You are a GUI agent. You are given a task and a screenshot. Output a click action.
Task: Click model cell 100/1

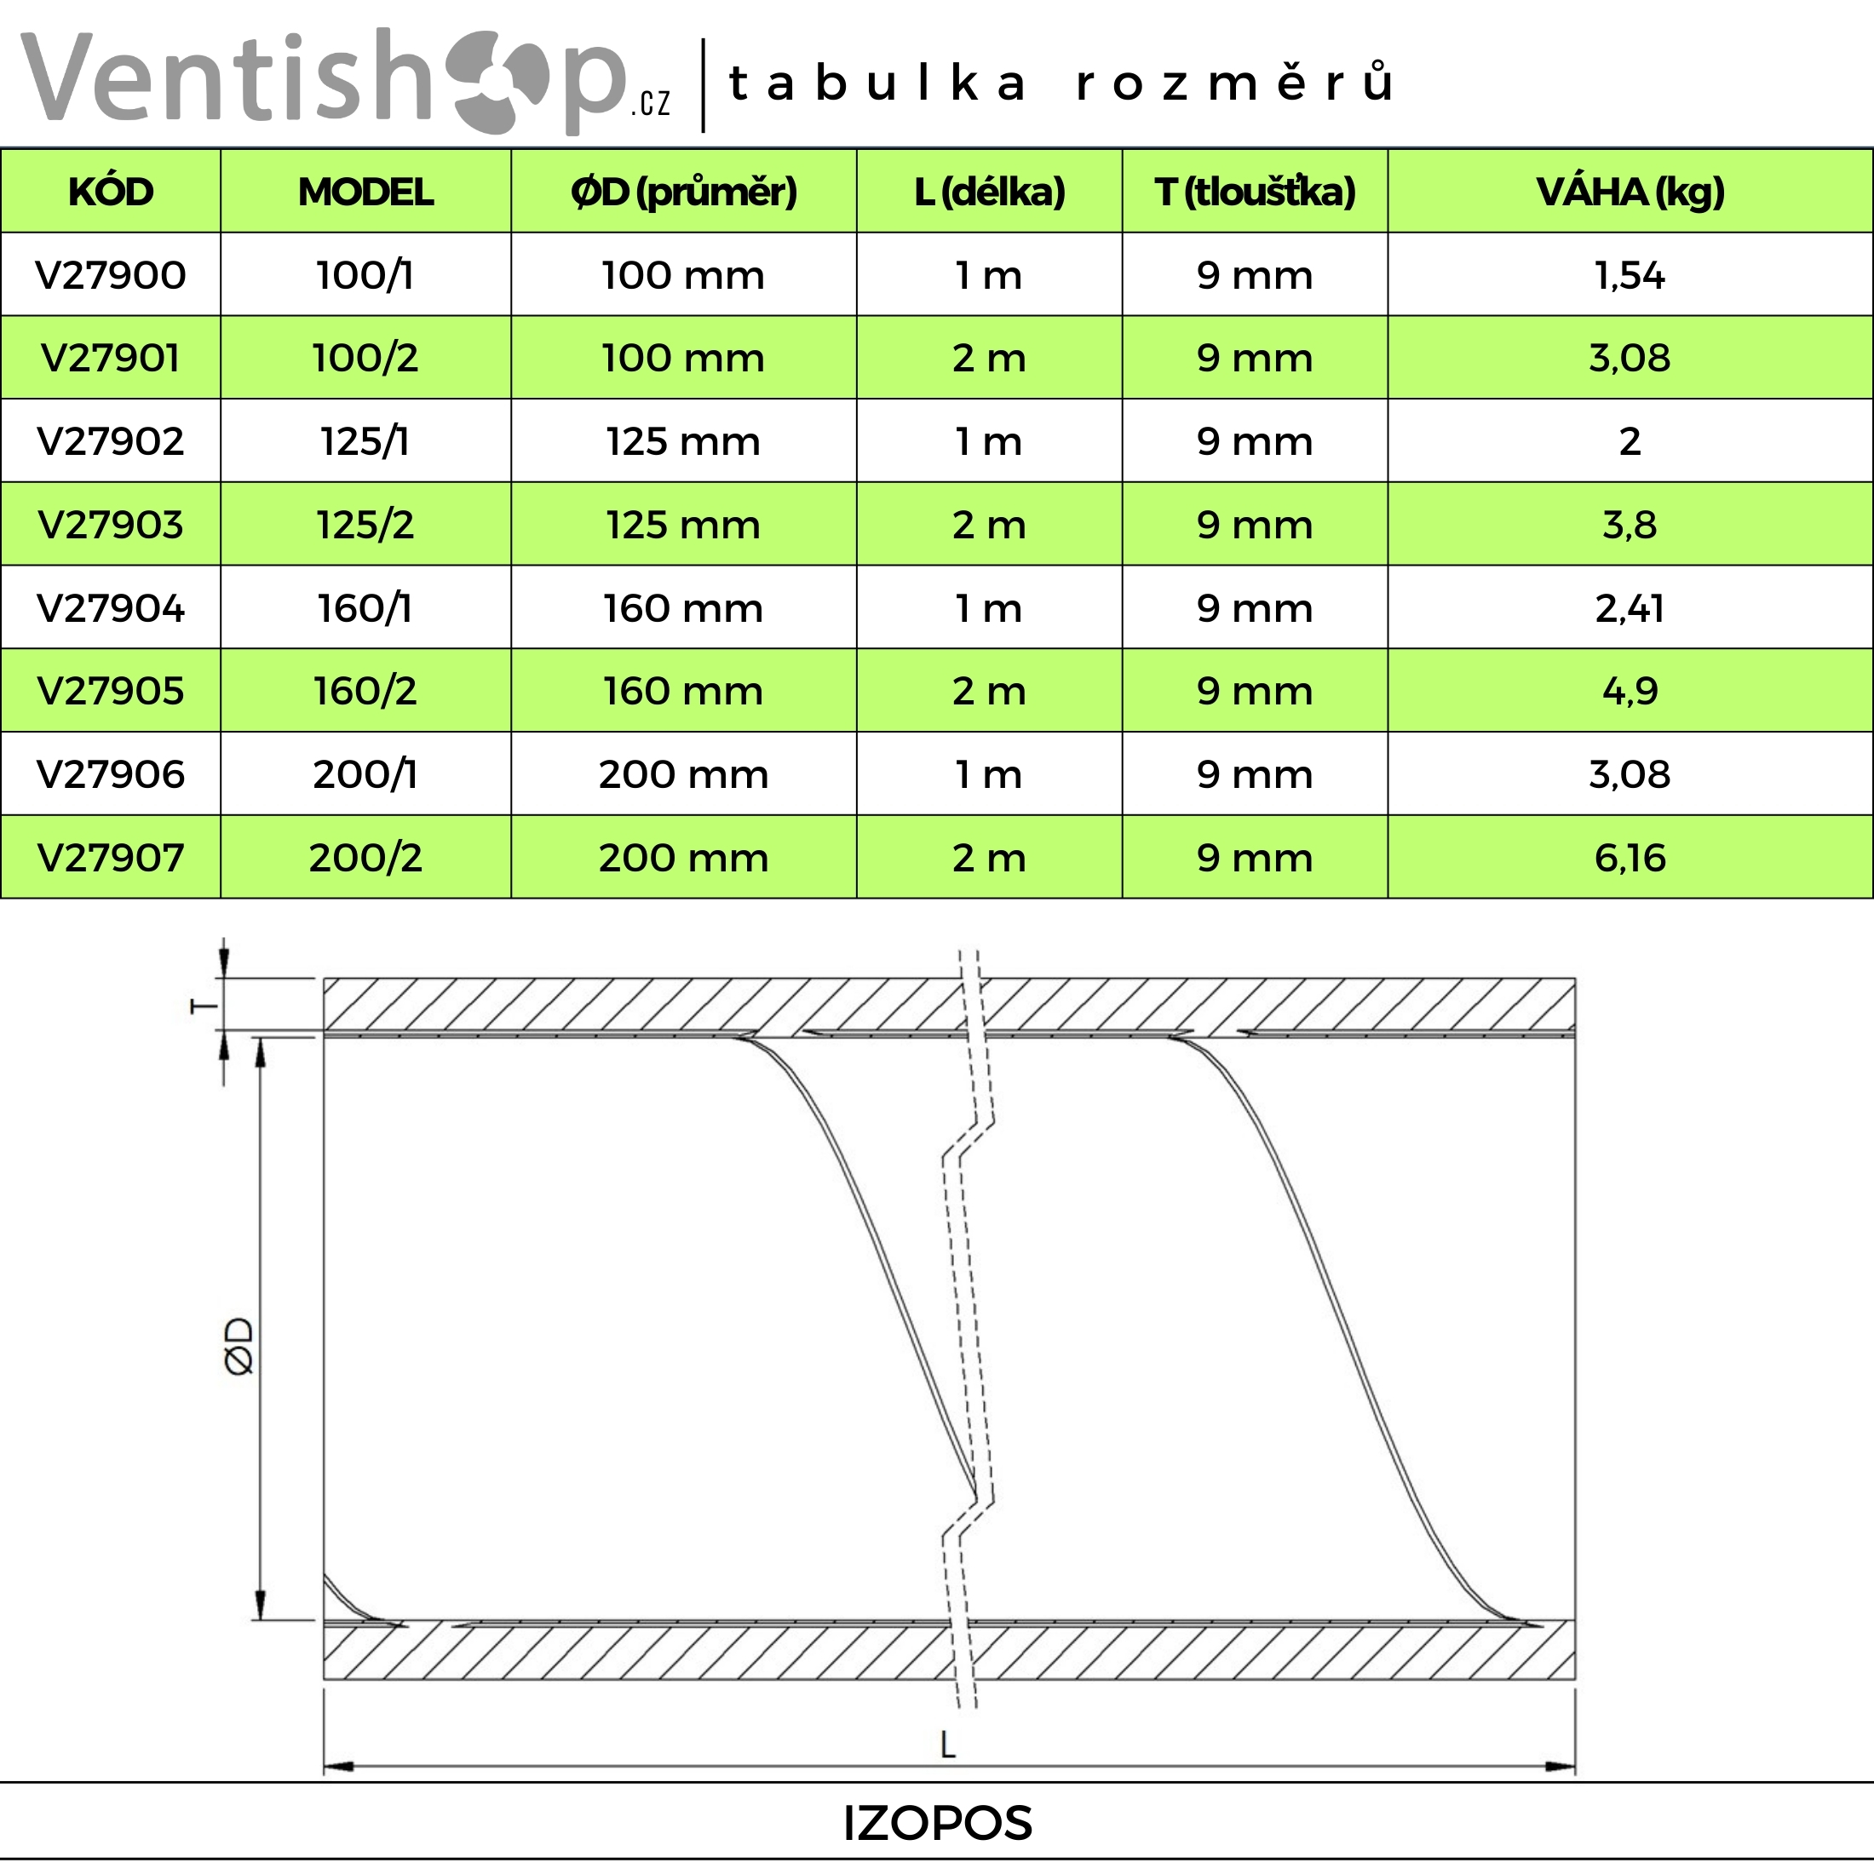click(x=365, y=275)
